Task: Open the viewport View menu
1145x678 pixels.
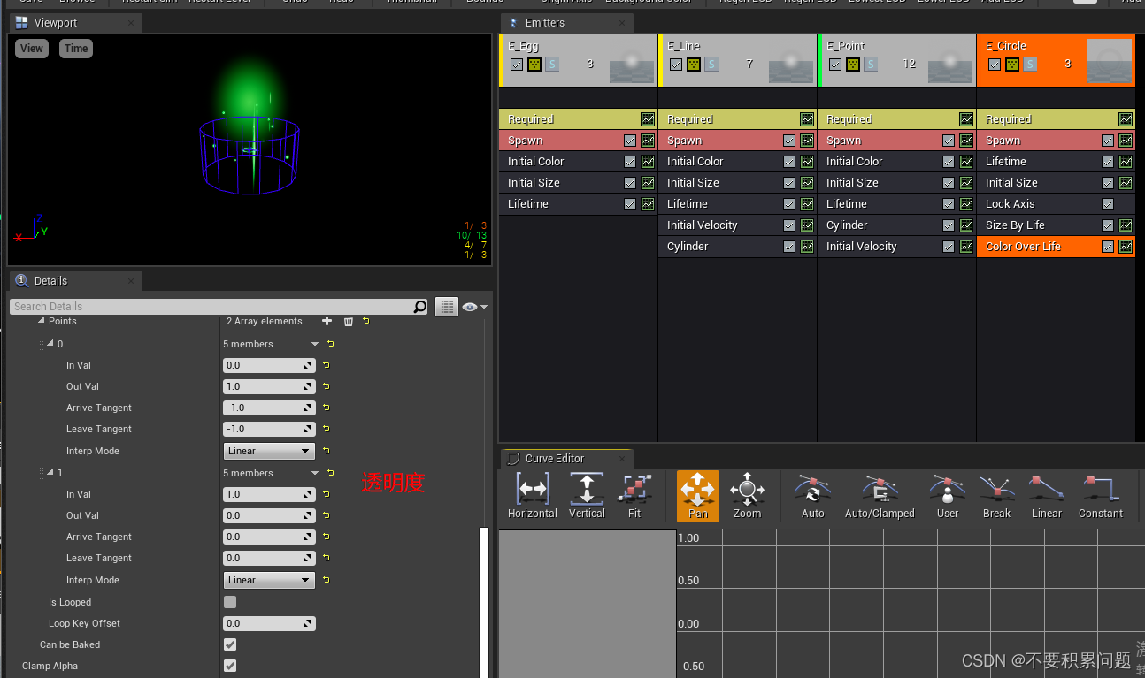Action: [x=32, y=49]
